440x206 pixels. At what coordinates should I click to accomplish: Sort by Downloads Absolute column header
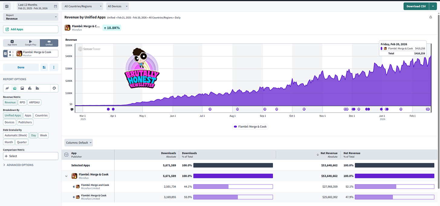(168, 155)
